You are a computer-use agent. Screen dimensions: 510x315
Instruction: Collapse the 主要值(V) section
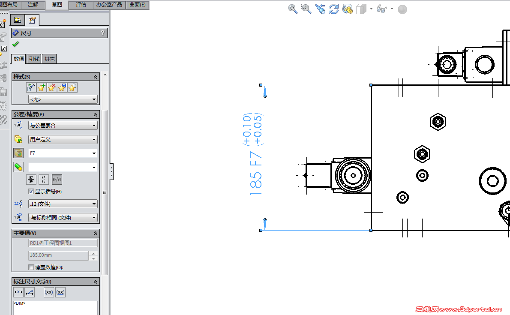95,233
